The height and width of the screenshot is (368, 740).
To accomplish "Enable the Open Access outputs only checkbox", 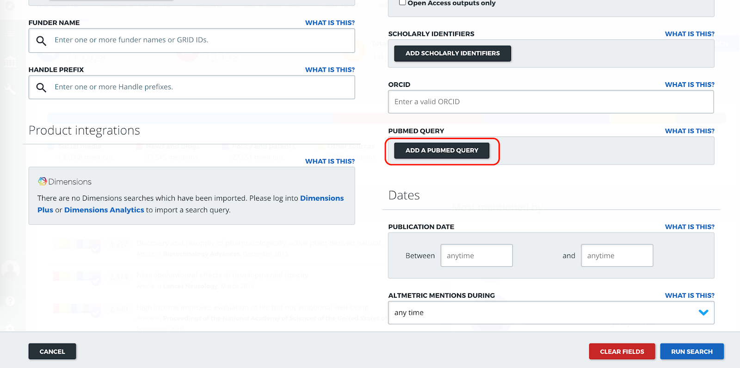I will (402, 3).
